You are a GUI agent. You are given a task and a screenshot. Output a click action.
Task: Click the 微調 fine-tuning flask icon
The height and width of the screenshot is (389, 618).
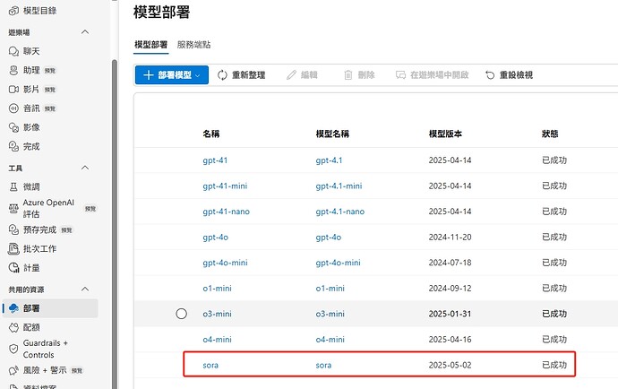13,186
